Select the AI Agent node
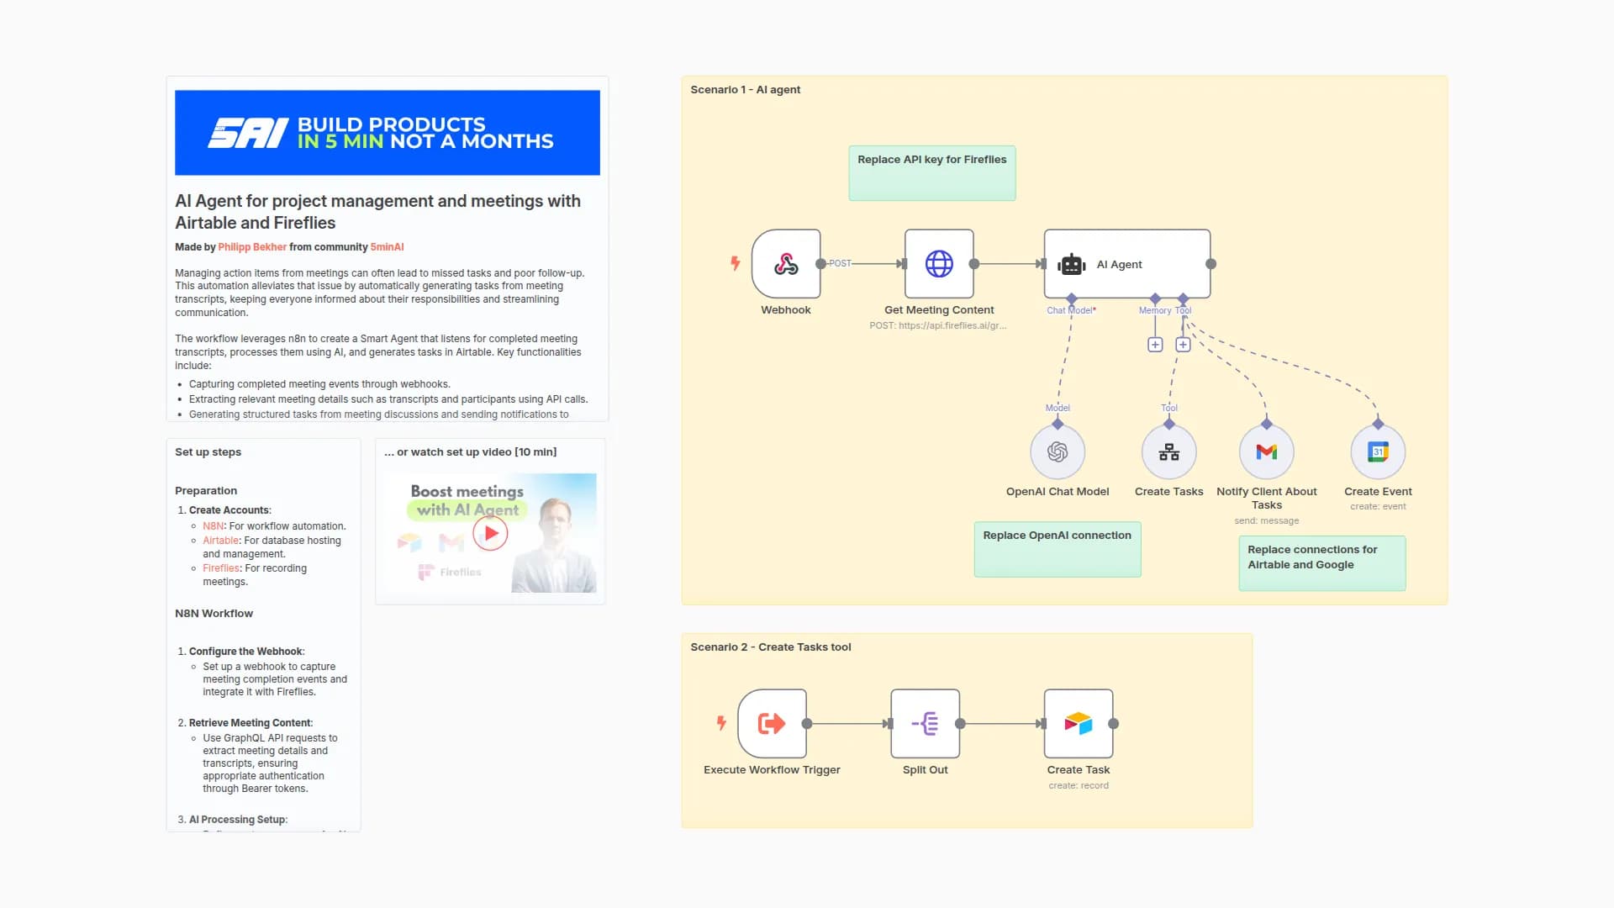Image resolution: width=1614 pixels, height=908 pixels. 1127,264
